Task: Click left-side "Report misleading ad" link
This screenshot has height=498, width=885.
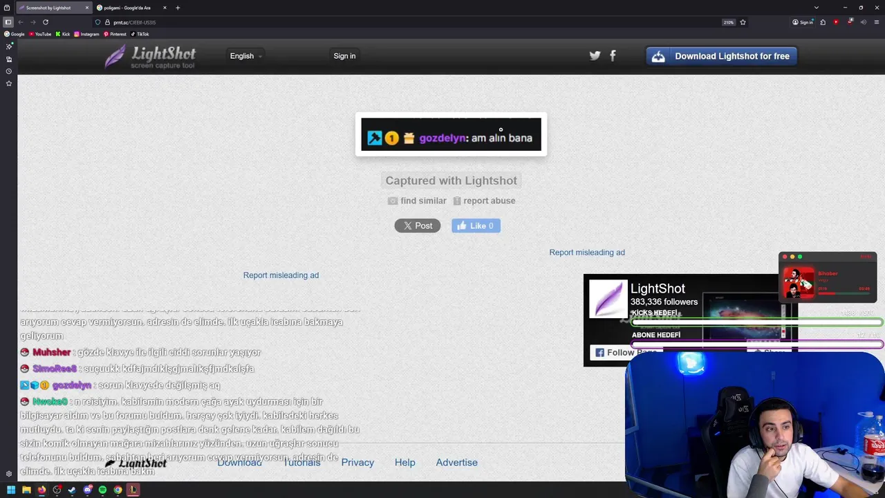Action: click(281, 275)
